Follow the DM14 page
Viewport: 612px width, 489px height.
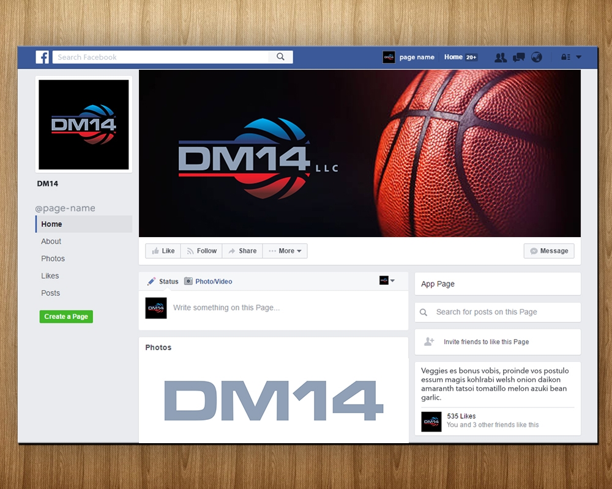point(201,251)
